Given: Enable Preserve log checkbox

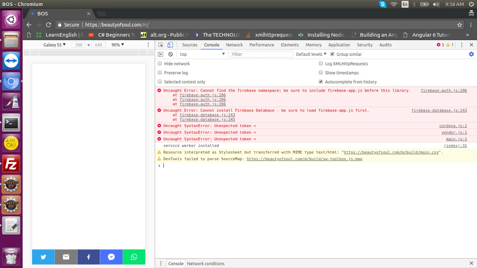Looking at the screenshot, I should pyautogui.click(x=160, y=73).
